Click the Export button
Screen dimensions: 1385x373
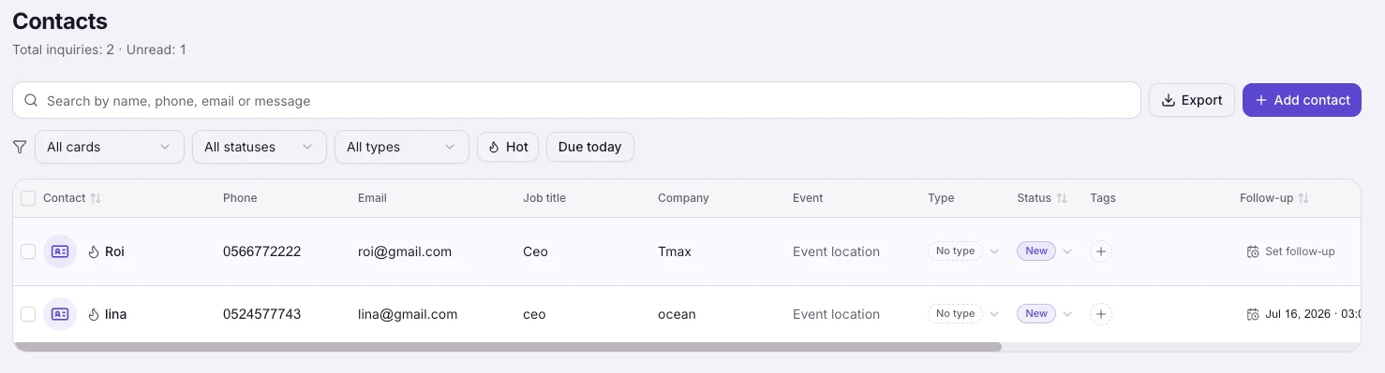click(x=1192, y=100)
